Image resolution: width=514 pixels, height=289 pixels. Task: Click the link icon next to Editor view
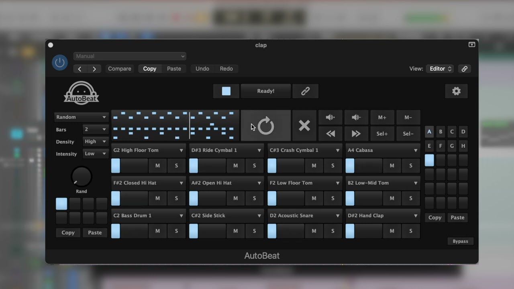tap(464, 69)
